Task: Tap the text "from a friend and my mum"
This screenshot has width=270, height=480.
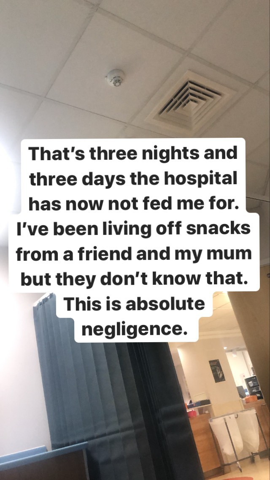Action: (134, 254)
